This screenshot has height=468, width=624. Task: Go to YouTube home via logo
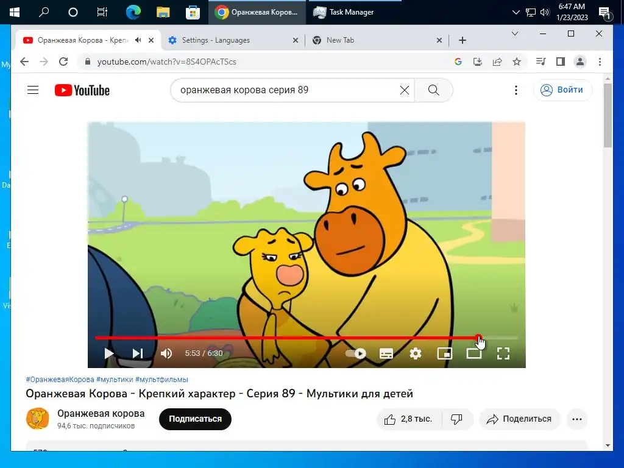click(82, 90)
